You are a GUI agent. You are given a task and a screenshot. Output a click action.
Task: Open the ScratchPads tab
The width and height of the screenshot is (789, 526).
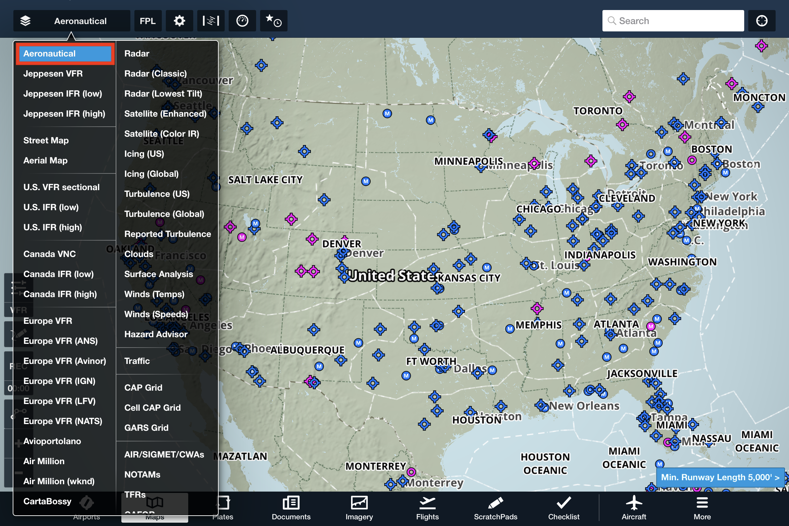coord(495,508)
